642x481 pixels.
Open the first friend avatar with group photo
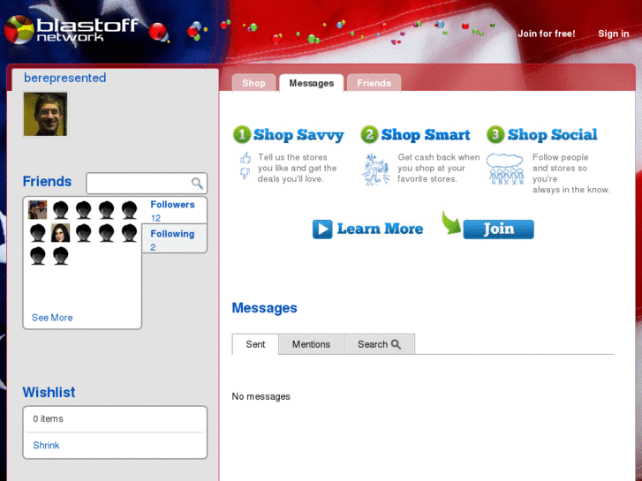[38, 210]
